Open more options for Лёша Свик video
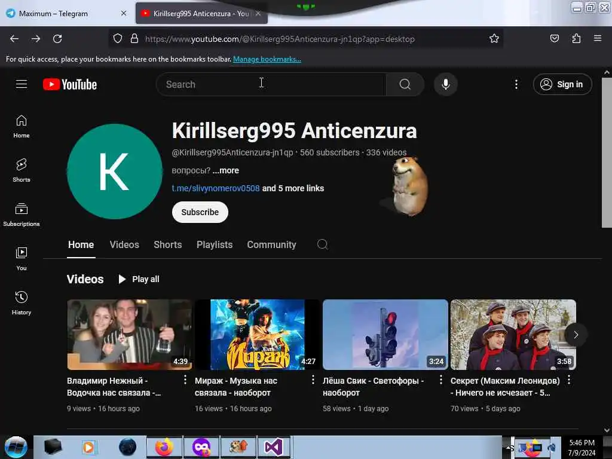Screen dimensions: 612x459 tap(441, 380)
